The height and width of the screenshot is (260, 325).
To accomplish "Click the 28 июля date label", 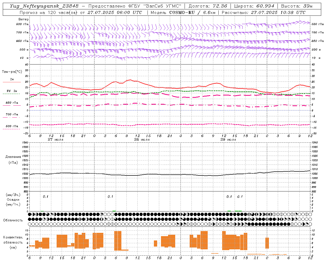I will click(x=142, y=140).
